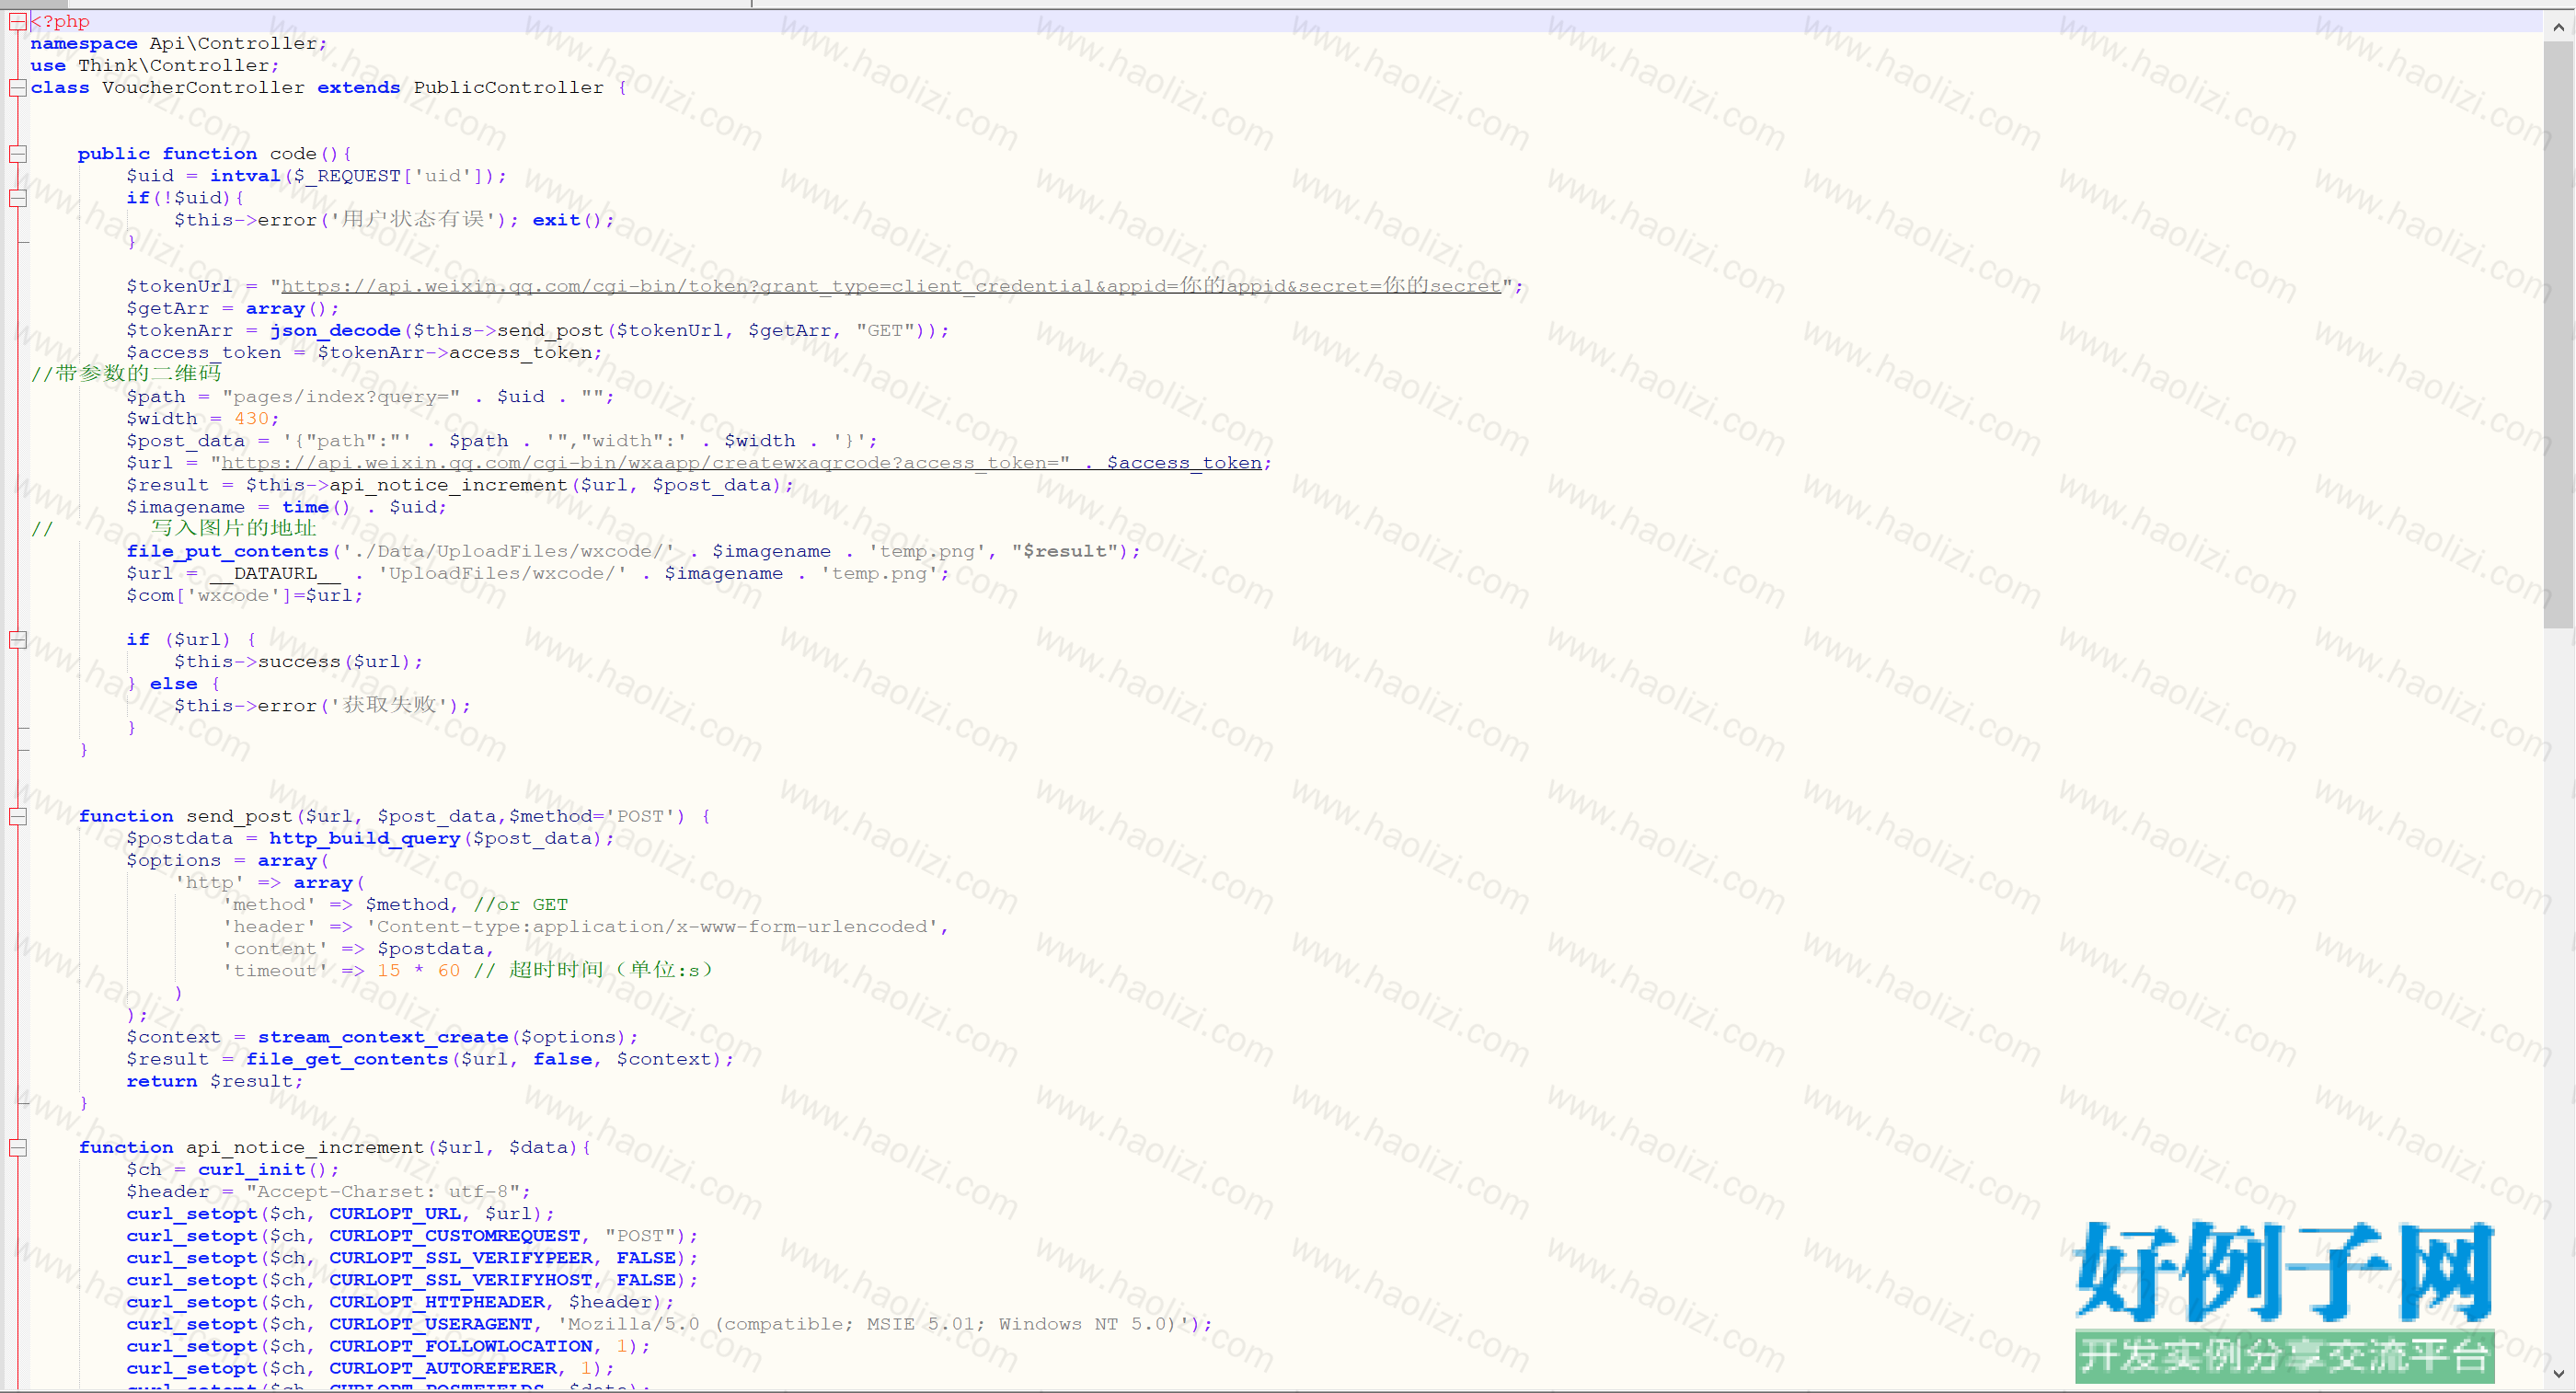Click the "'content' => $postdata," entry

[x=358, y=949]
